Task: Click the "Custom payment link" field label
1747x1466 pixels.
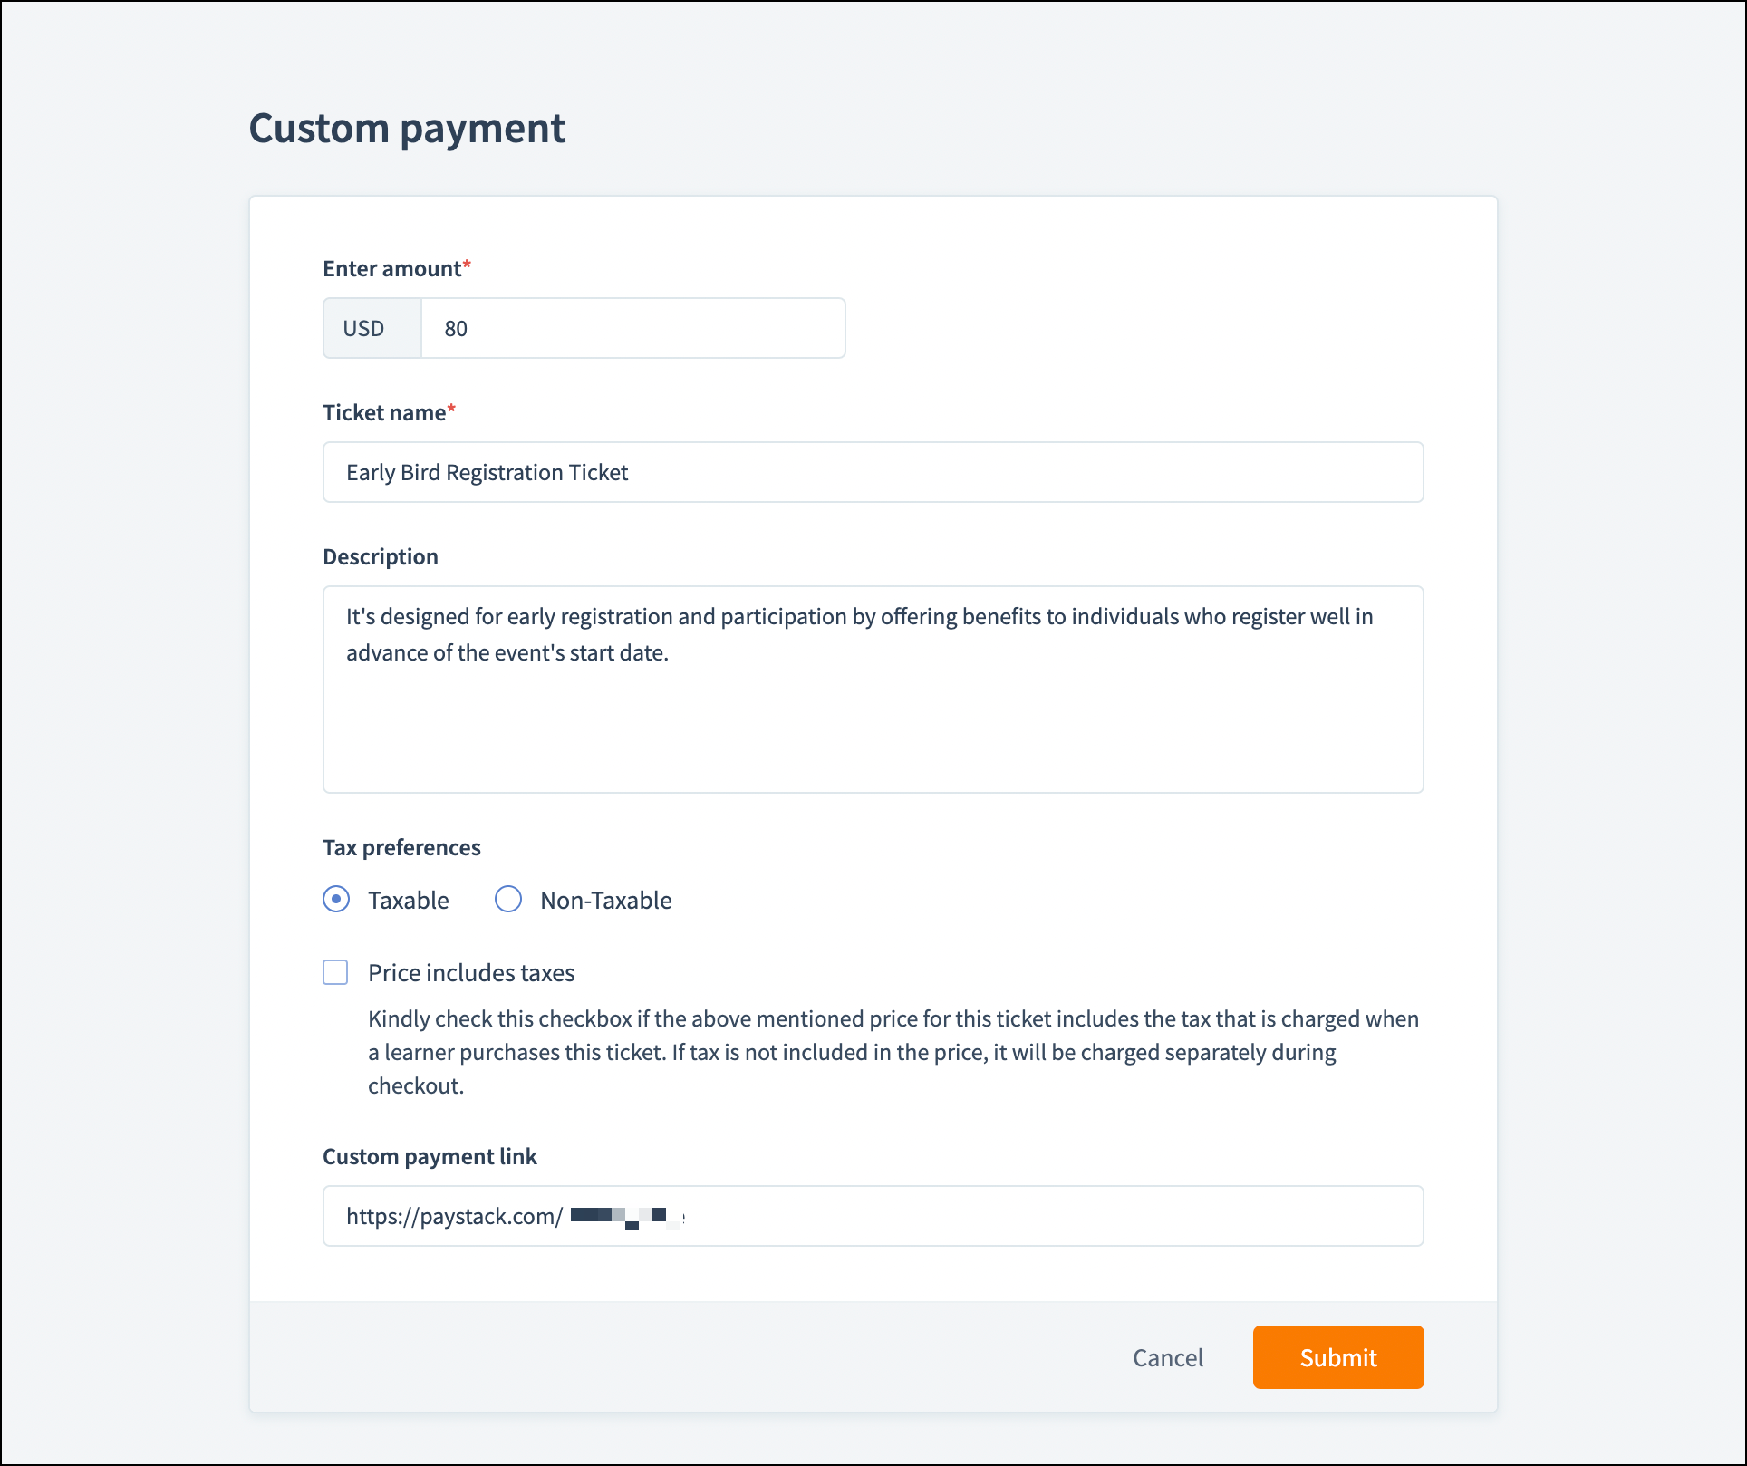Action: (x=430, y=1157)
